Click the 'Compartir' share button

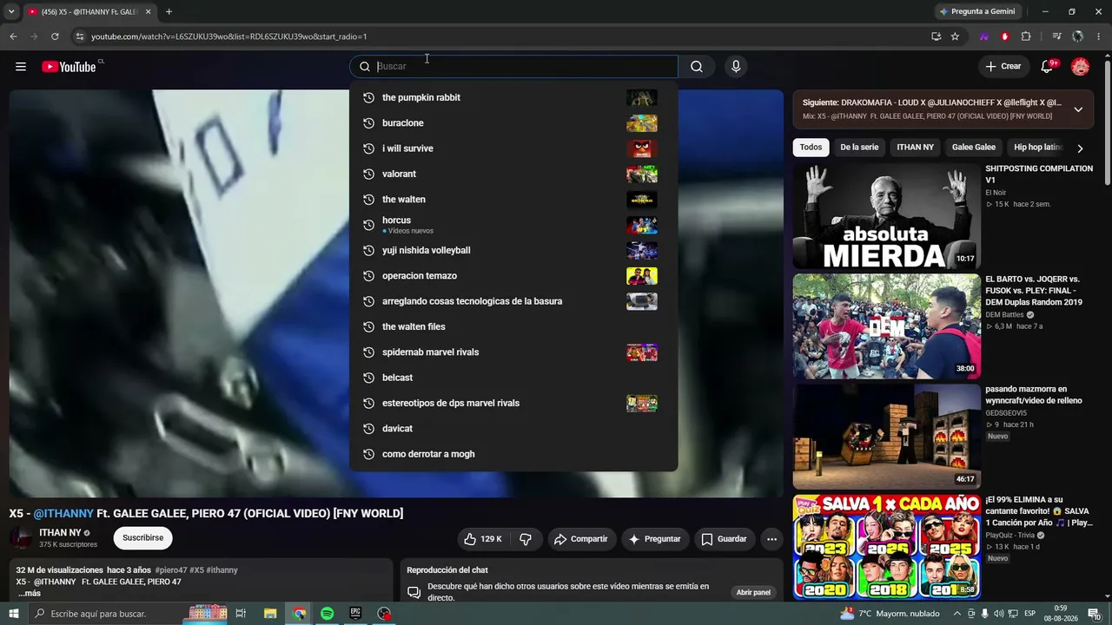pyautogui.click(x=581, y=539)
